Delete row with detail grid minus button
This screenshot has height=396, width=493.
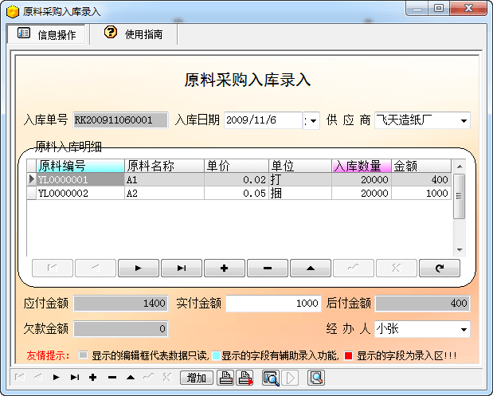click(x=268, y=269)
